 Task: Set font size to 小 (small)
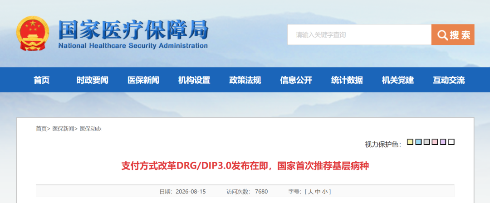325,191
